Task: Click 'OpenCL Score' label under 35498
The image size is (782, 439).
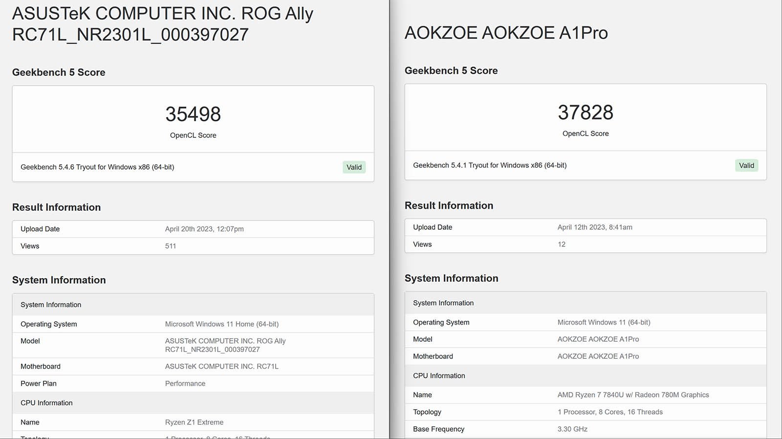Action: click(x=193, y=135)
